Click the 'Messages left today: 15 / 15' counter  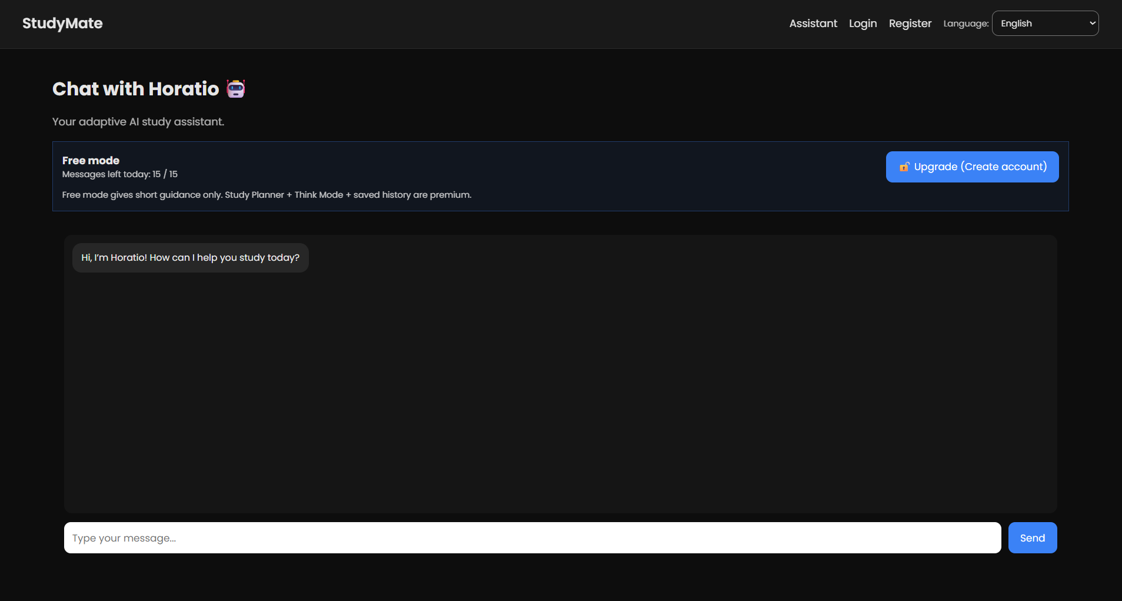(119, 174)
